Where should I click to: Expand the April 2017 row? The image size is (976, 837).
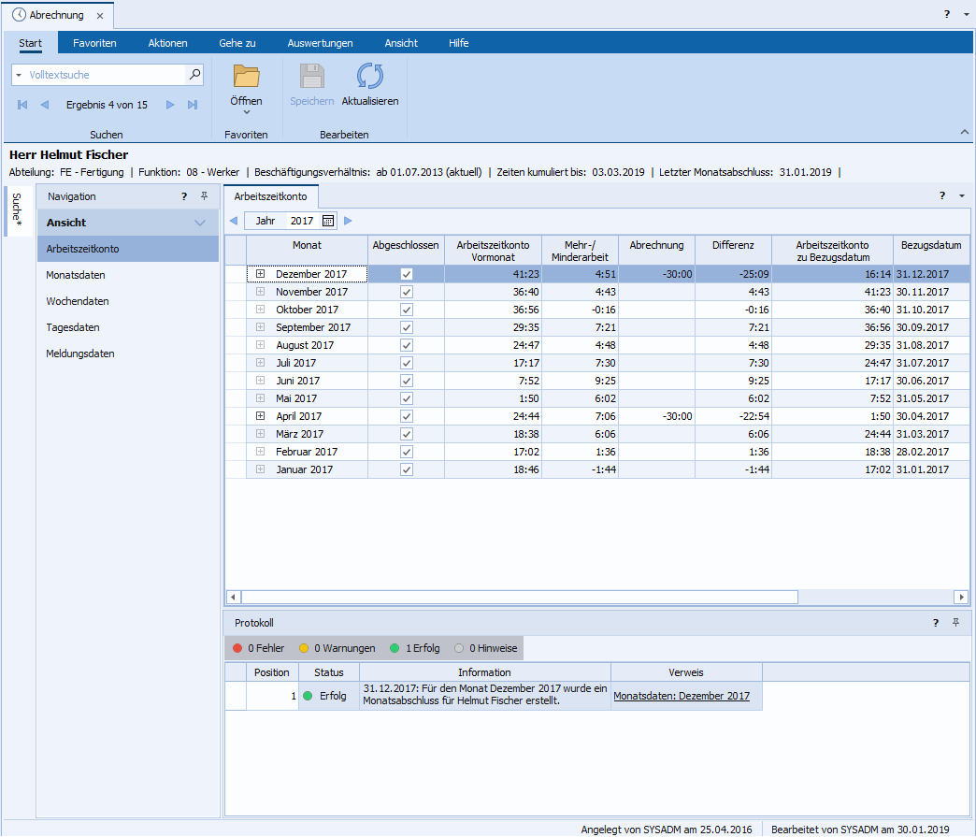[261, 416]
